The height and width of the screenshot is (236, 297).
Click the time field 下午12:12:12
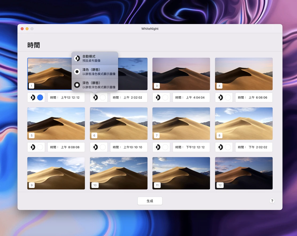pos(191,147)
